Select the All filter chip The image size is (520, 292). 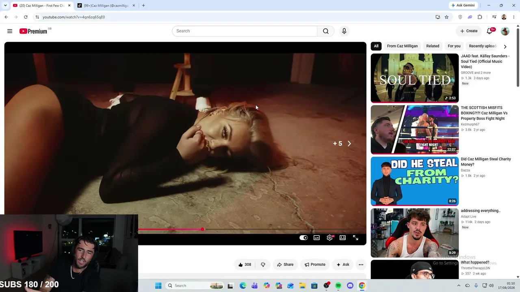pos(376,46)
